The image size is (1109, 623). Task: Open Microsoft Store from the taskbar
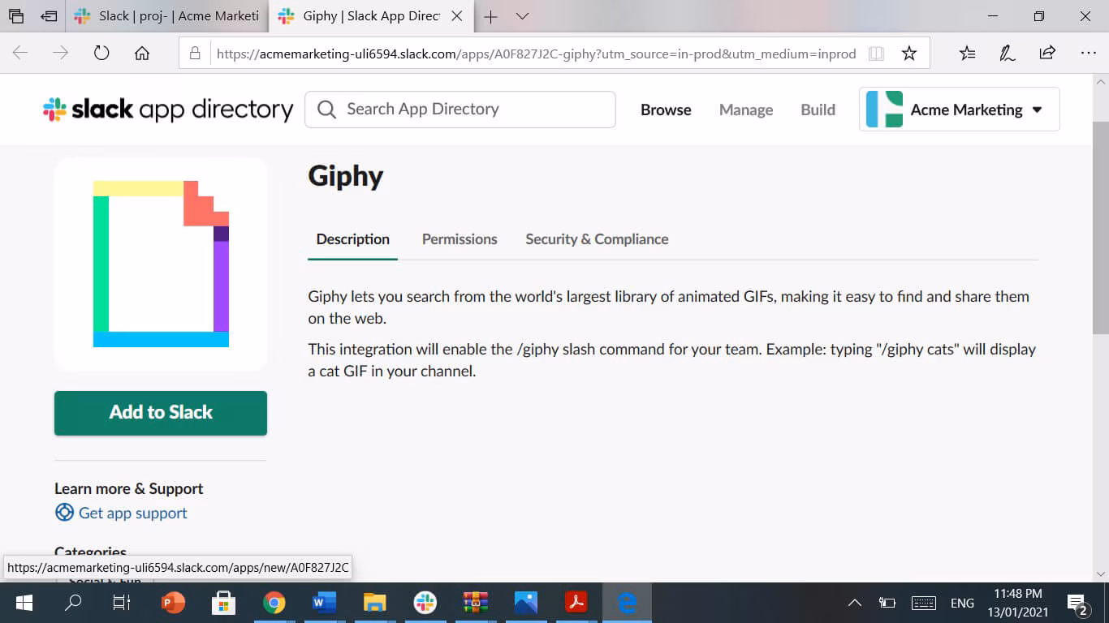point(223,603)
